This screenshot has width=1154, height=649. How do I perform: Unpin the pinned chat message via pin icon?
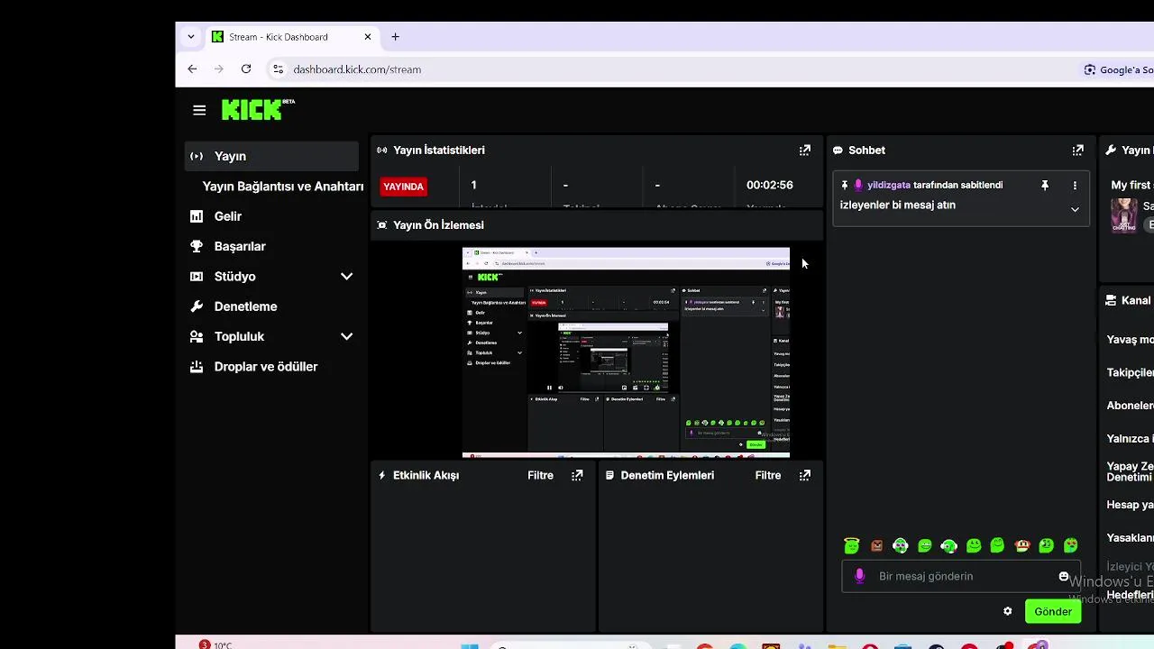1045,185
